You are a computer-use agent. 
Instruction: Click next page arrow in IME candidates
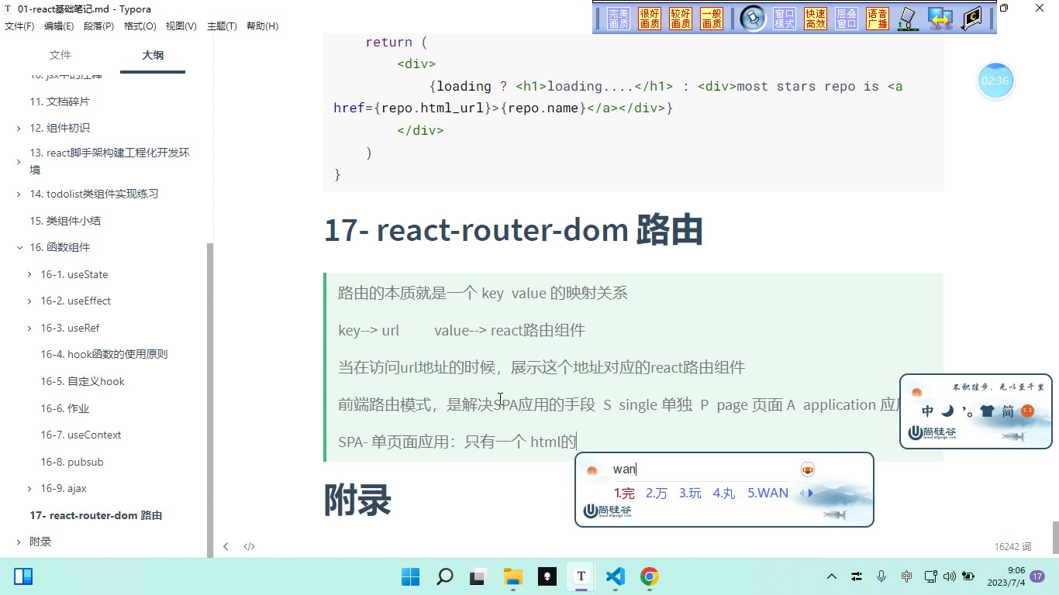click(811, 493)
